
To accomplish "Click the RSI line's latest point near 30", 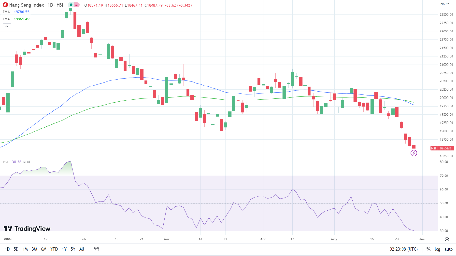I will pyautogui.click(x=413, y=230).
